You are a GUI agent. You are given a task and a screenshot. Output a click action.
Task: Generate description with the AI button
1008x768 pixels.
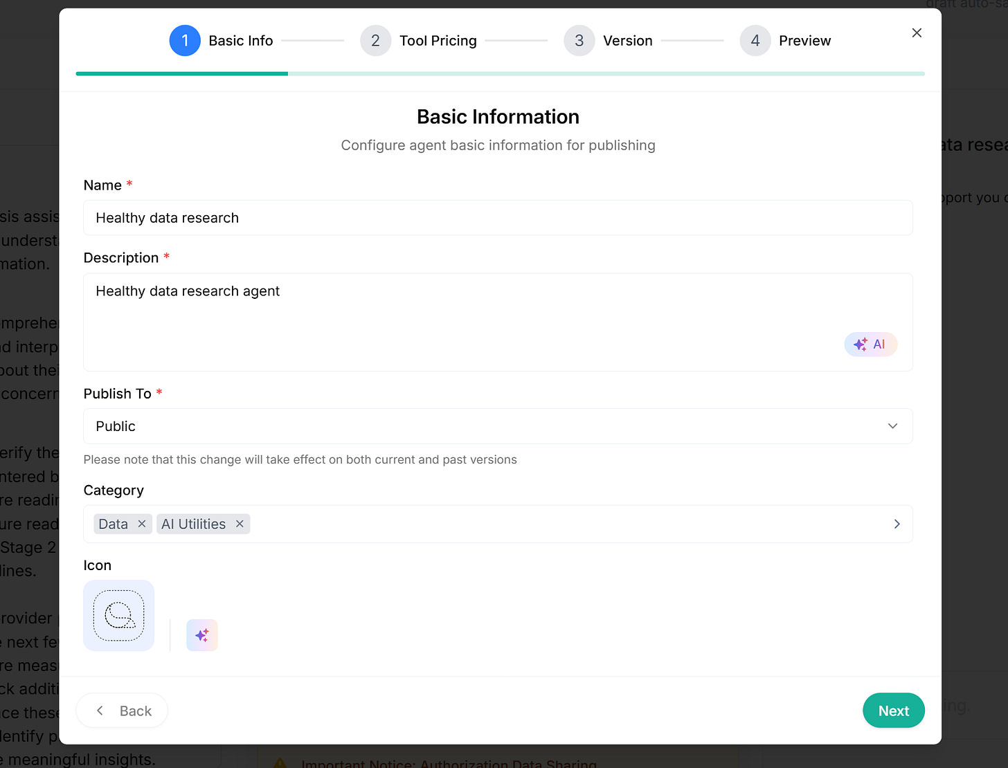tap(871, 344)
